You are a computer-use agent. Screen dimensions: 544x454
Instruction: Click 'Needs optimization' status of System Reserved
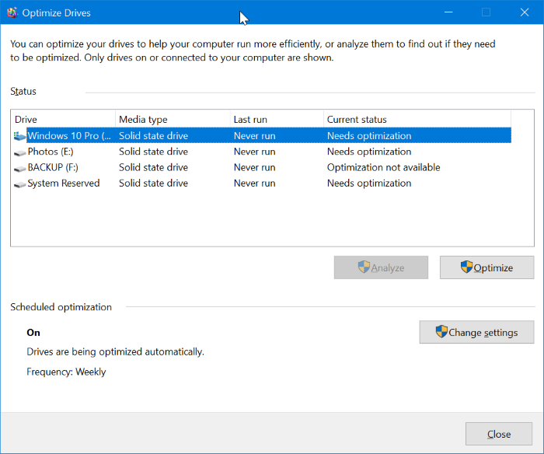point(369,183)
